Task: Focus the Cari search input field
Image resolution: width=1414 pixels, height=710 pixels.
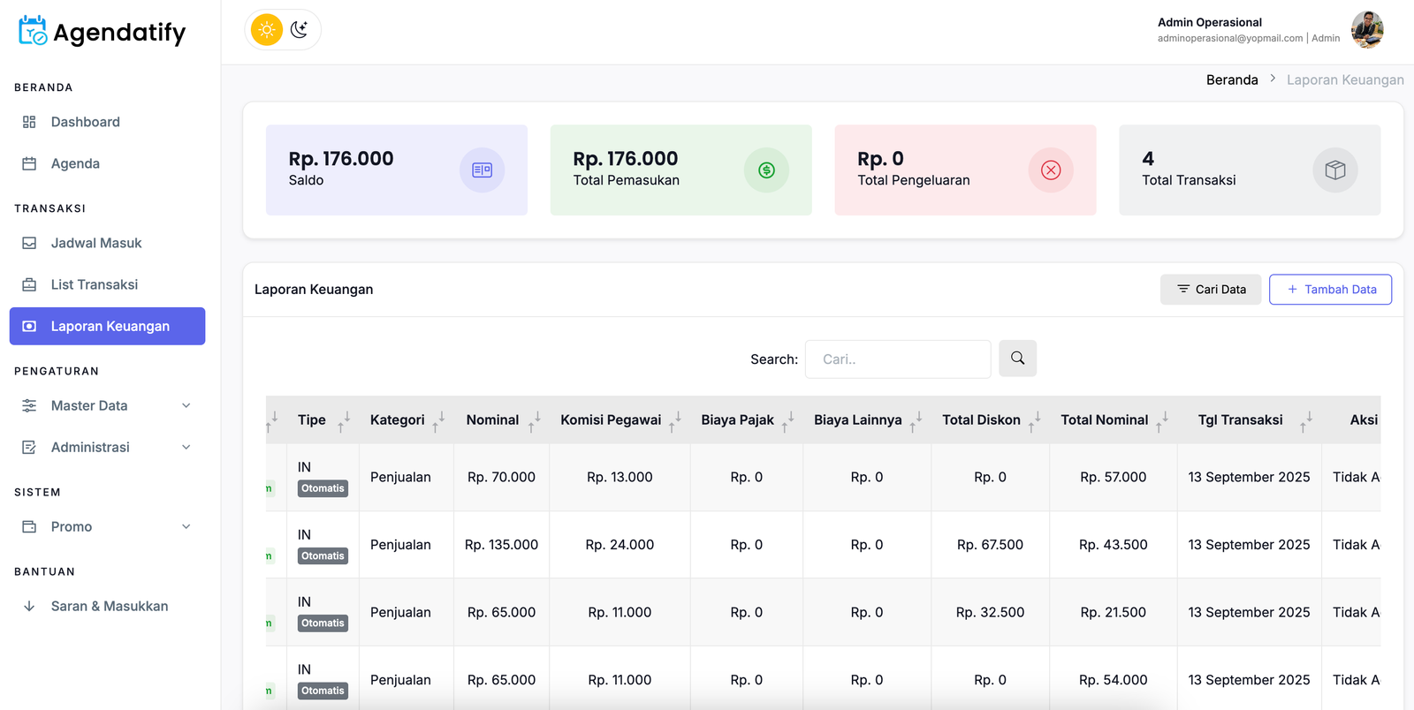Action: (x=897, y=359)
